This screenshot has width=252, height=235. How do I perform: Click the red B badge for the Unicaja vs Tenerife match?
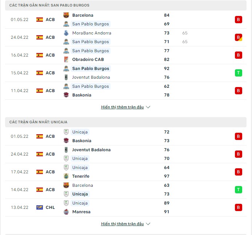pos(238,172)
